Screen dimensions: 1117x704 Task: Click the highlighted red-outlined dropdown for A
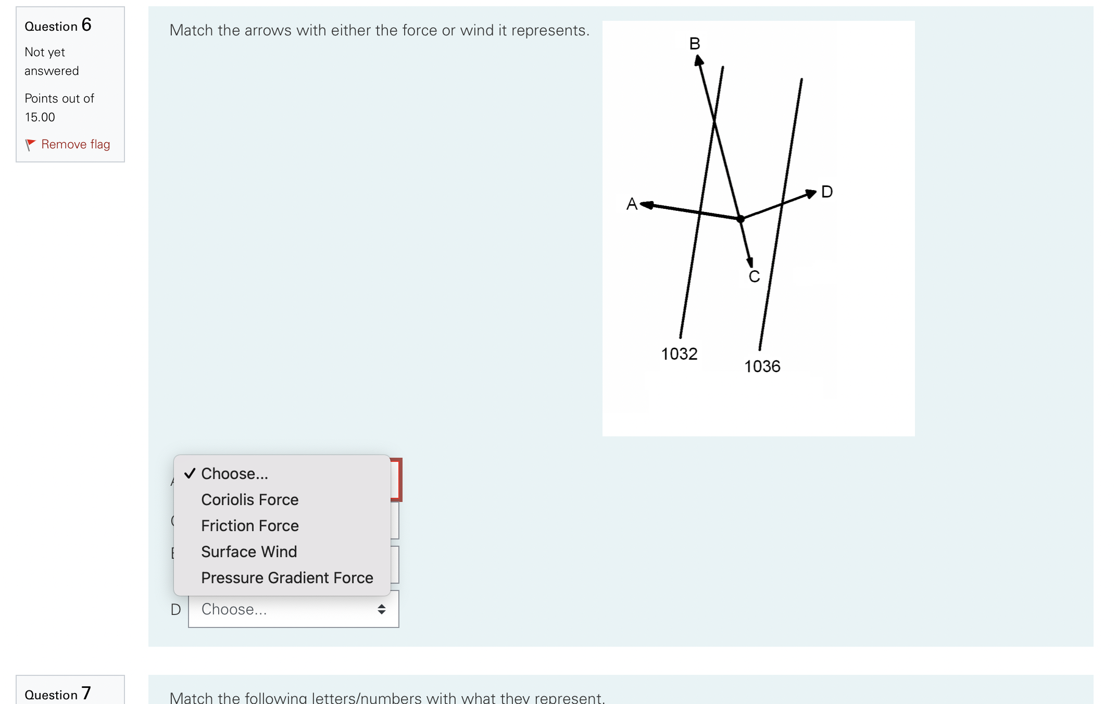coord(396,479)
